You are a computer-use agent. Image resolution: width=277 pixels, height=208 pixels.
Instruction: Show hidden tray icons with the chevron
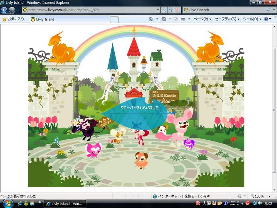point(242,203)
